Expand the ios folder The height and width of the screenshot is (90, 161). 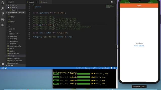coord(8,31)
